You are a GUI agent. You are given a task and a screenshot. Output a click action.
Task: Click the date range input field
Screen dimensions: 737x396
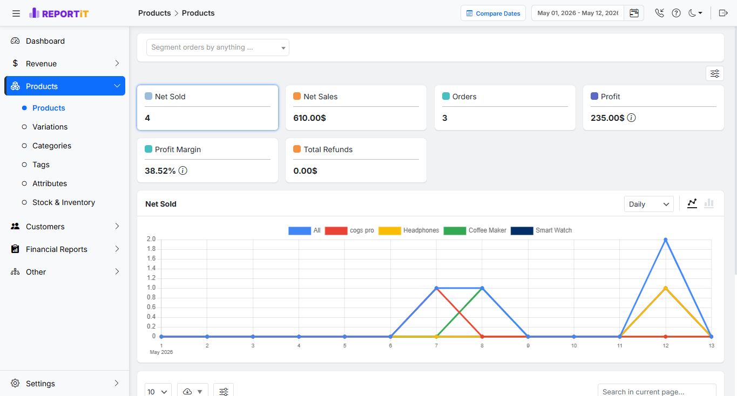pos(578,13)
